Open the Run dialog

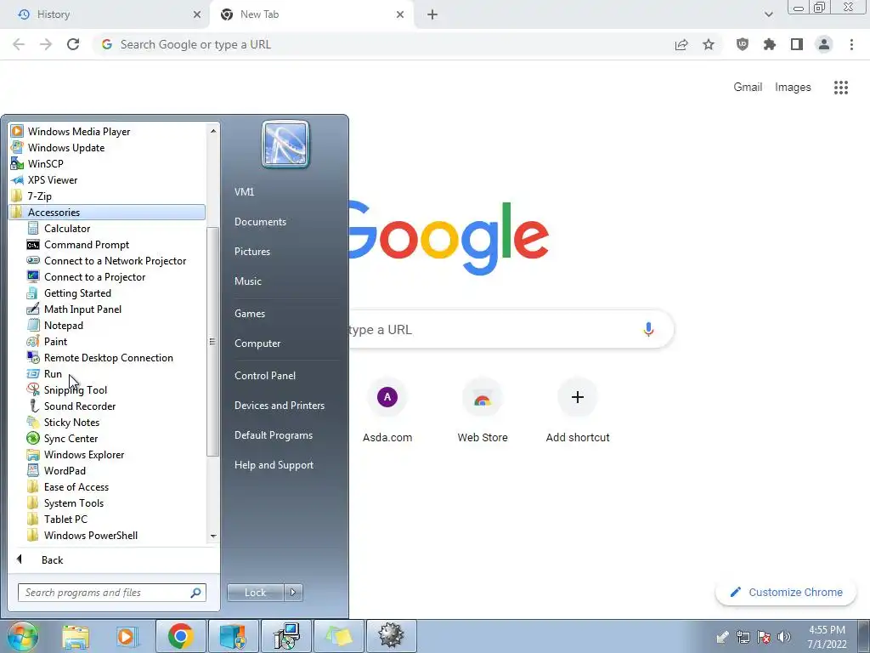53,374
